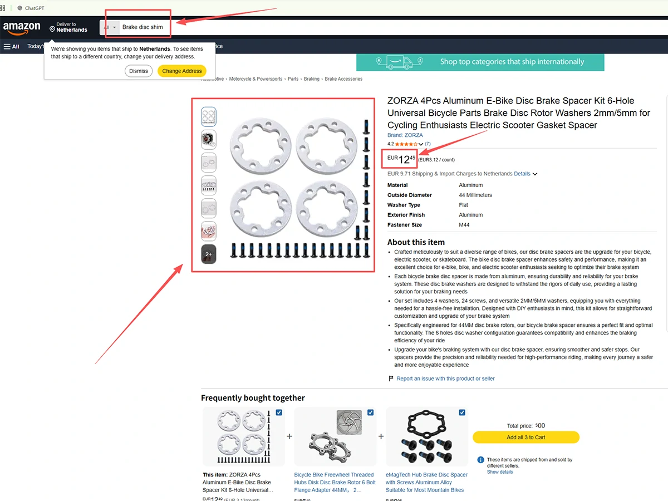This screenshot has width=668, height=501.
Task: Click the About this item heading
Action: click(x=416, y=242)
